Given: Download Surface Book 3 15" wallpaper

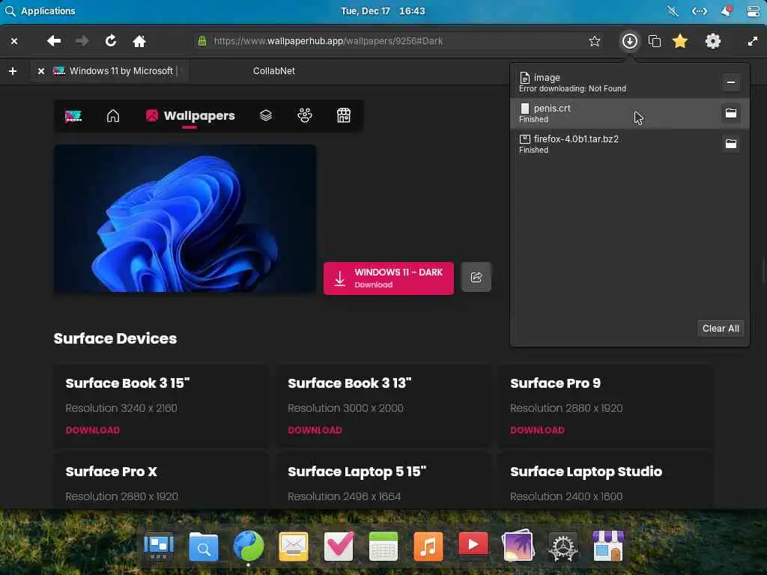Looking at the screenshot, I should (92, 431).
